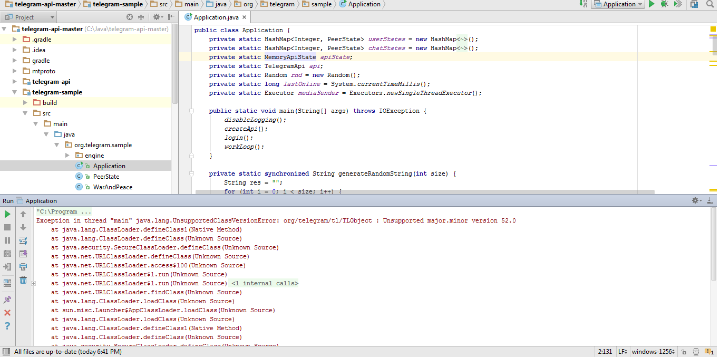Open the Run panel gear settings
Image resolution: width=720 pixels, height=357 pixels.
coord(697,200)
